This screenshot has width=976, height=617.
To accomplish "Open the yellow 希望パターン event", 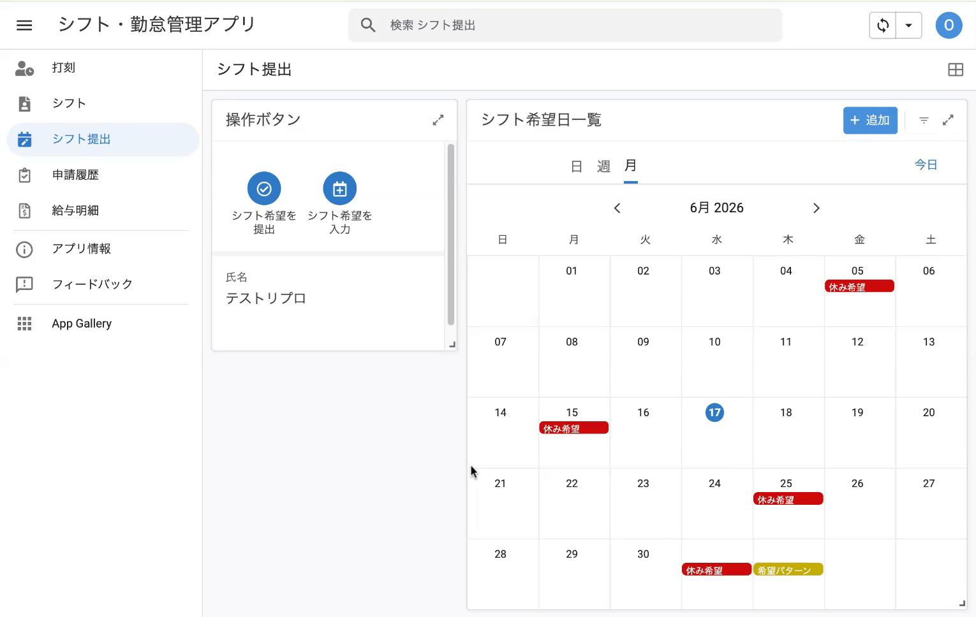I will pos(788,570).
